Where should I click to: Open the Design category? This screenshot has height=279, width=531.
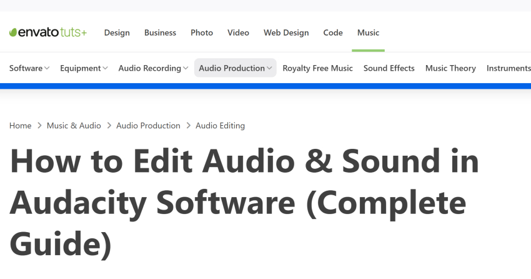117,33
